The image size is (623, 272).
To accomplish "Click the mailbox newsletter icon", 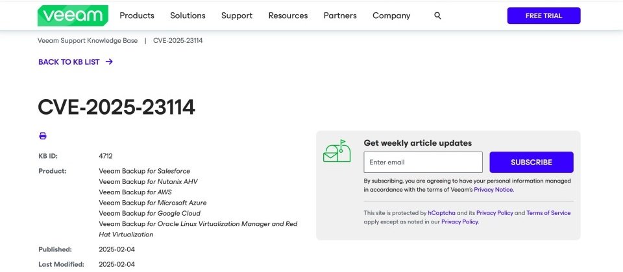I will 337,151.
